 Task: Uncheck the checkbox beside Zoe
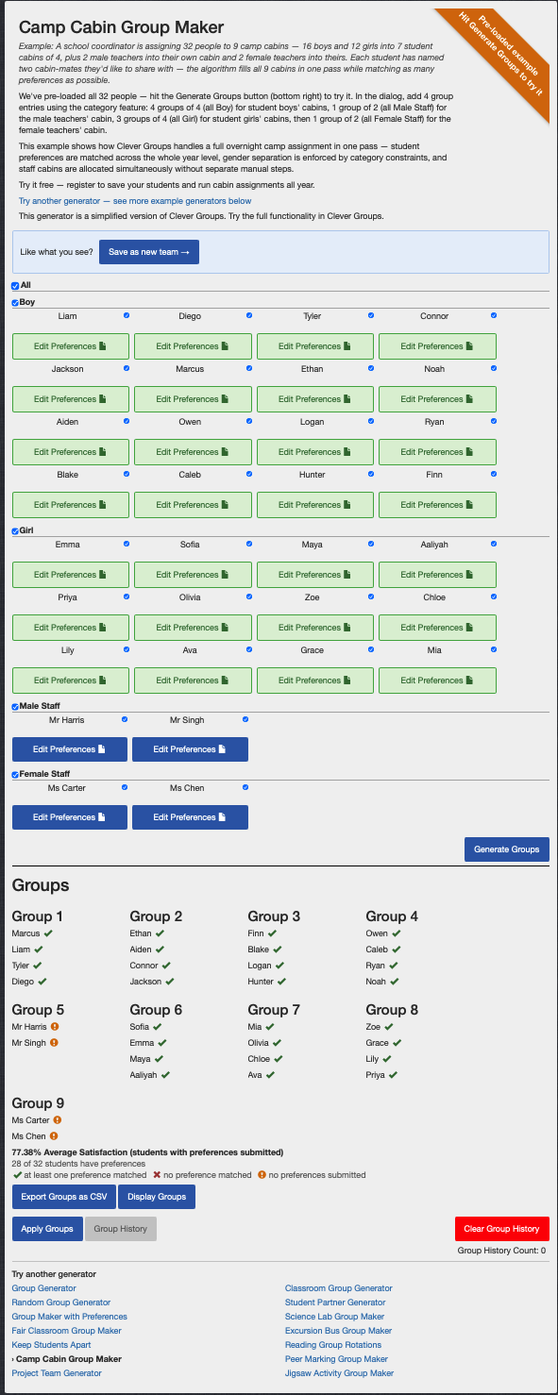point(371,597)
